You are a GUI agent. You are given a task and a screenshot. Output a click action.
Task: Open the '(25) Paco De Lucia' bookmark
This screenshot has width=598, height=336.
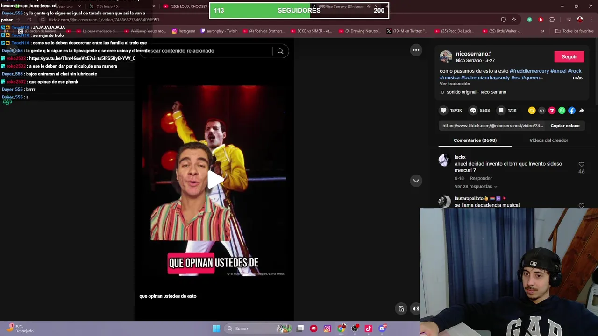coord(455,31)
